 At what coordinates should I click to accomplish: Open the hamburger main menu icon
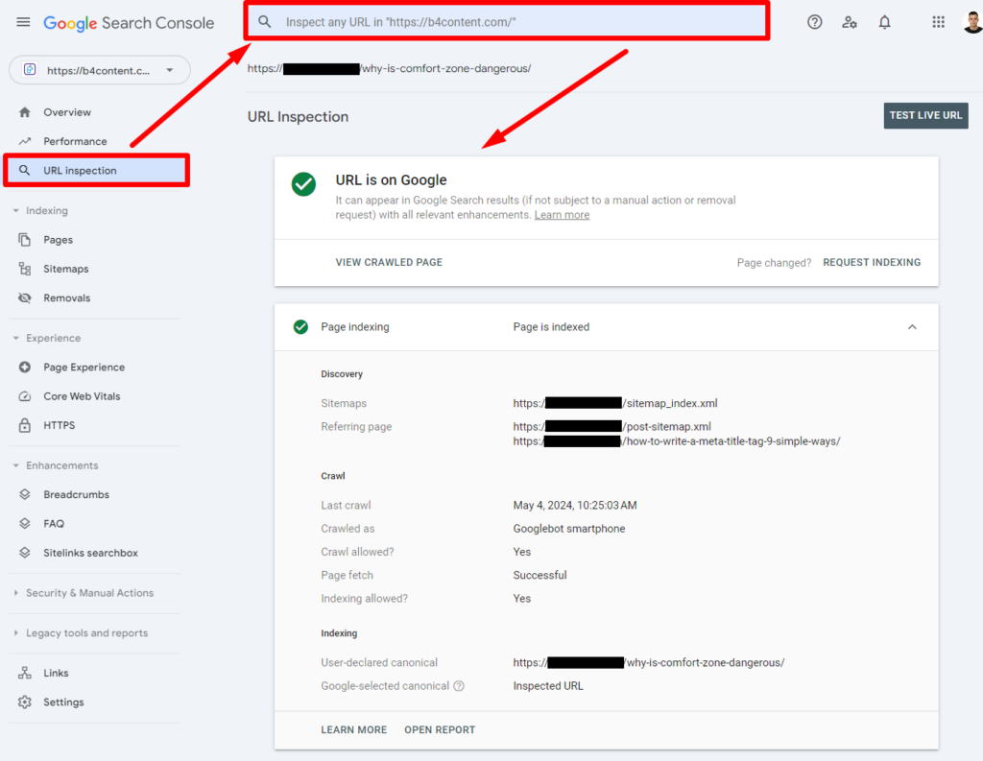[x=23, y=22]
